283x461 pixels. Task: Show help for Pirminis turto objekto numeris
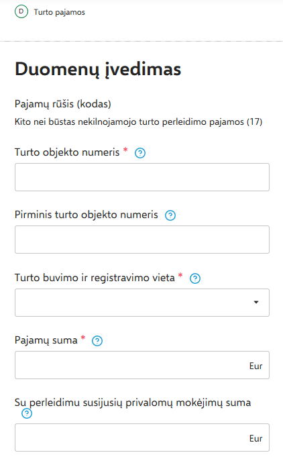(x=170, y=215)
